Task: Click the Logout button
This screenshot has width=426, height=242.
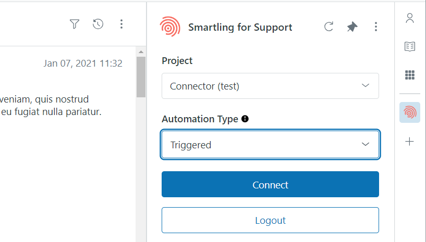Action: tap(270, 220)
